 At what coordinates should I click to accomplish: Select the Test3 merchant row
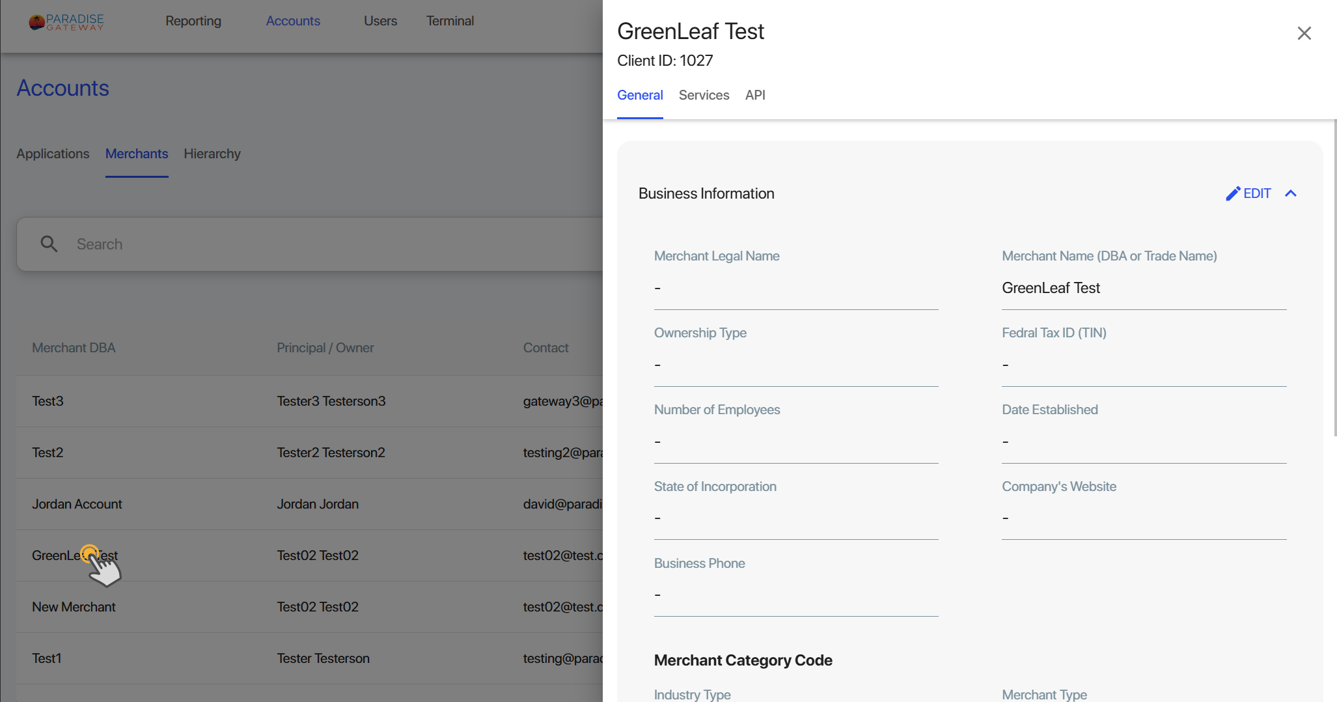click(310, 401)
